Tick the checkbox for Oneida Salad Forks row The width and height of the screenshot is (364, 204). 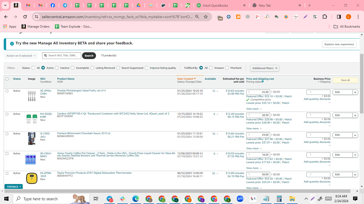(7, 91)
